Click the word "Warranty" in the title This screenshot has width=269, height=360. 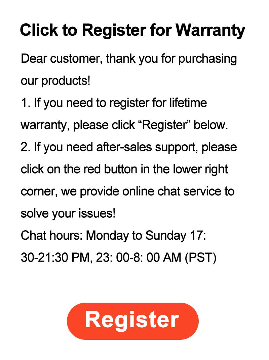pyautogui.click(x=211, y=30)
